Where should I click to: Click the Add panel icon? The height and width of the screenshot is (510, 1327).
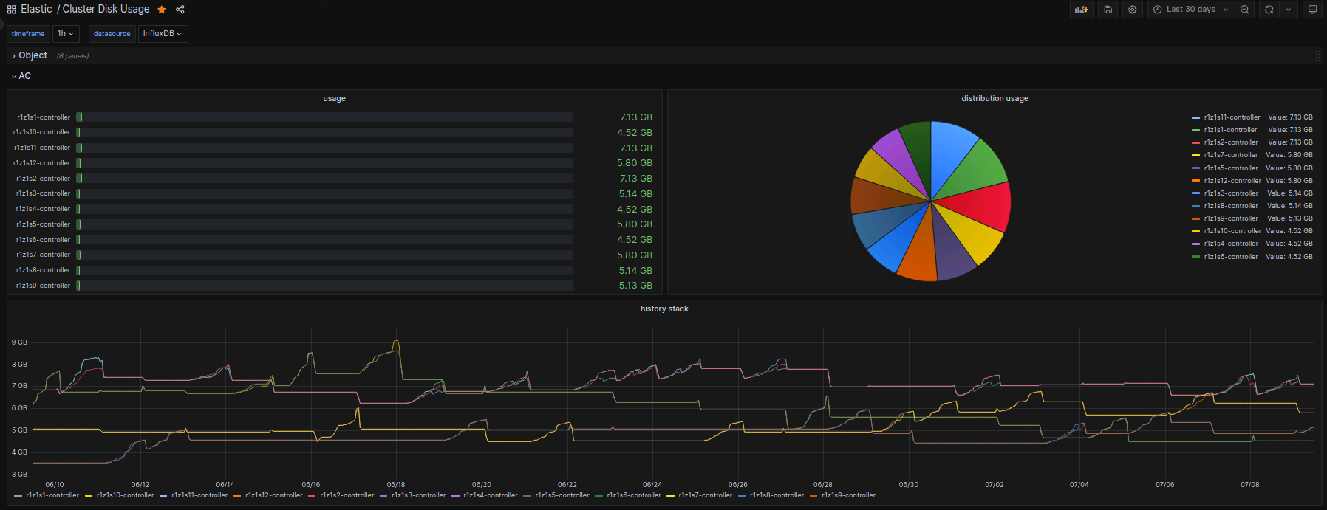(x=1082, y=10)
